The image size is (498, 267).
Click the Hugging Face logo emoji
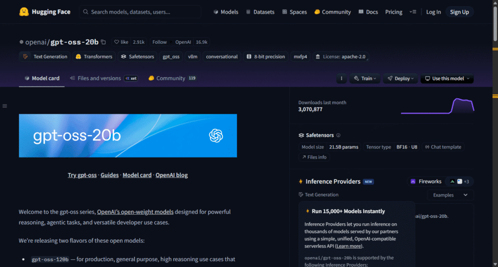24,12
